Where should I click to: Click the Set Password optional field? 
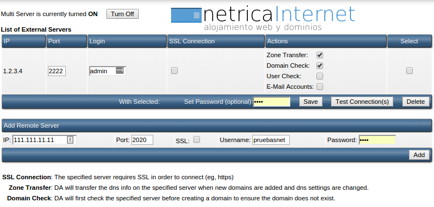(x=271, y=102)
